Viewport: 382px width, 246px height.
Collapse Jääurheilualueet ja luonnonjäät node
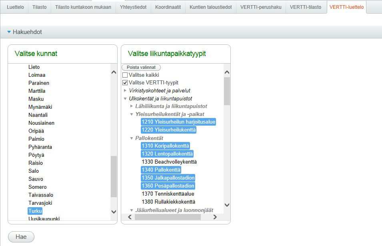[x=132, y=210]
